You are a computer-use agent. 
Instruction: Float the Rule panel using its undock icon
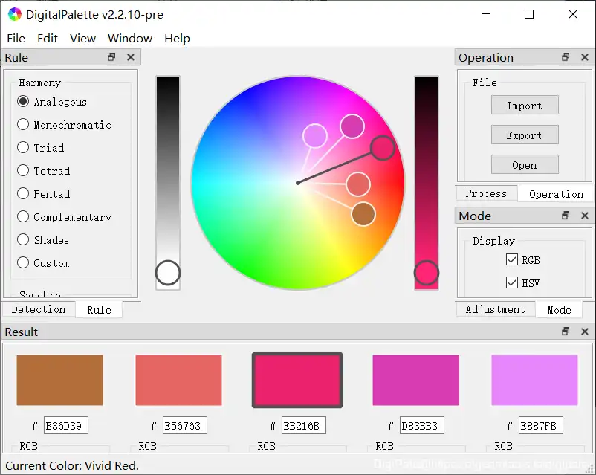point(112,57)
